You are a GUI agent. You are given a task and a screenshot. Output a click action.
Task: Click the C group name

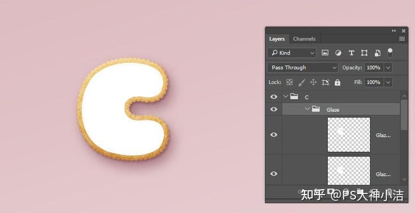[x=307, y=98]
